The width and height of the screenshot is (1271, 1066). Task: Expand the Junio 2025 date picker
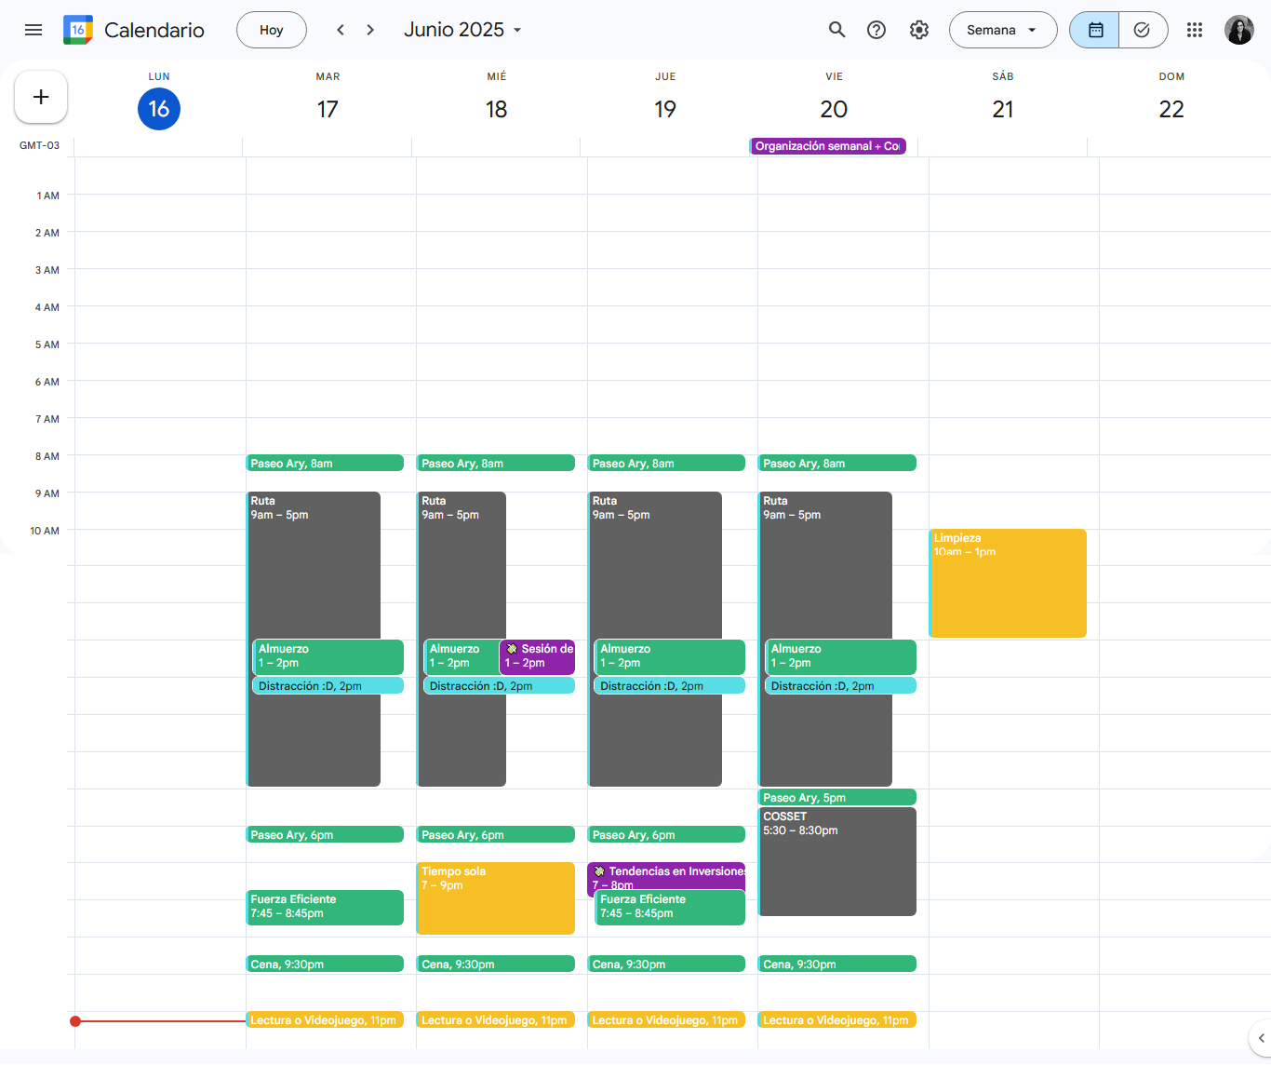pos(462,30)
